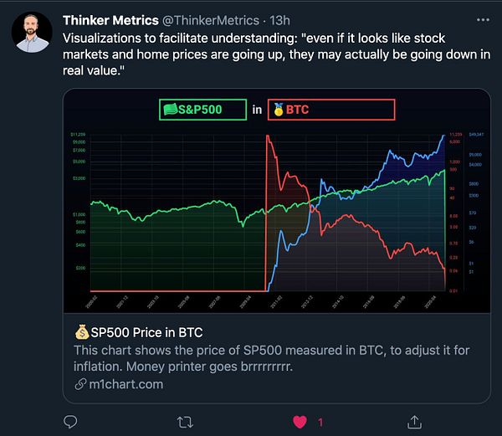The height and width of the screenshot is (436, 502).
Task: Open the tweet's more options menu
Action: (x=482, y=20)
